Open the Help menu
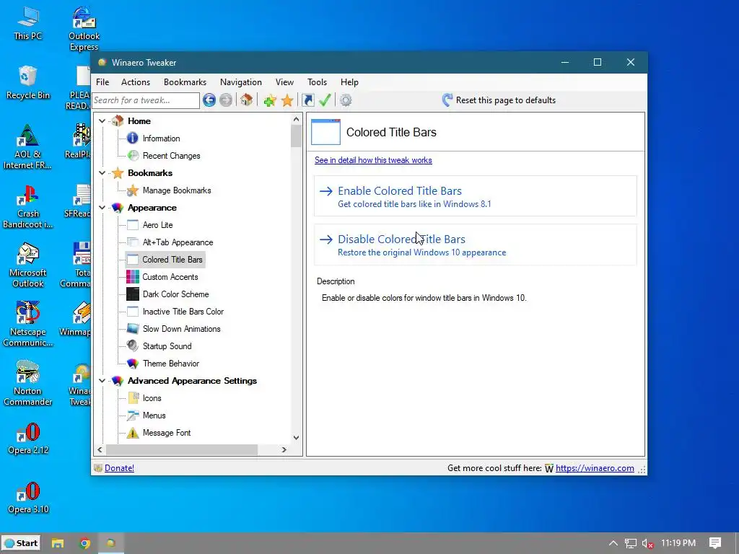The width and height of the screenshot is (739, 554). click(349, 82)
